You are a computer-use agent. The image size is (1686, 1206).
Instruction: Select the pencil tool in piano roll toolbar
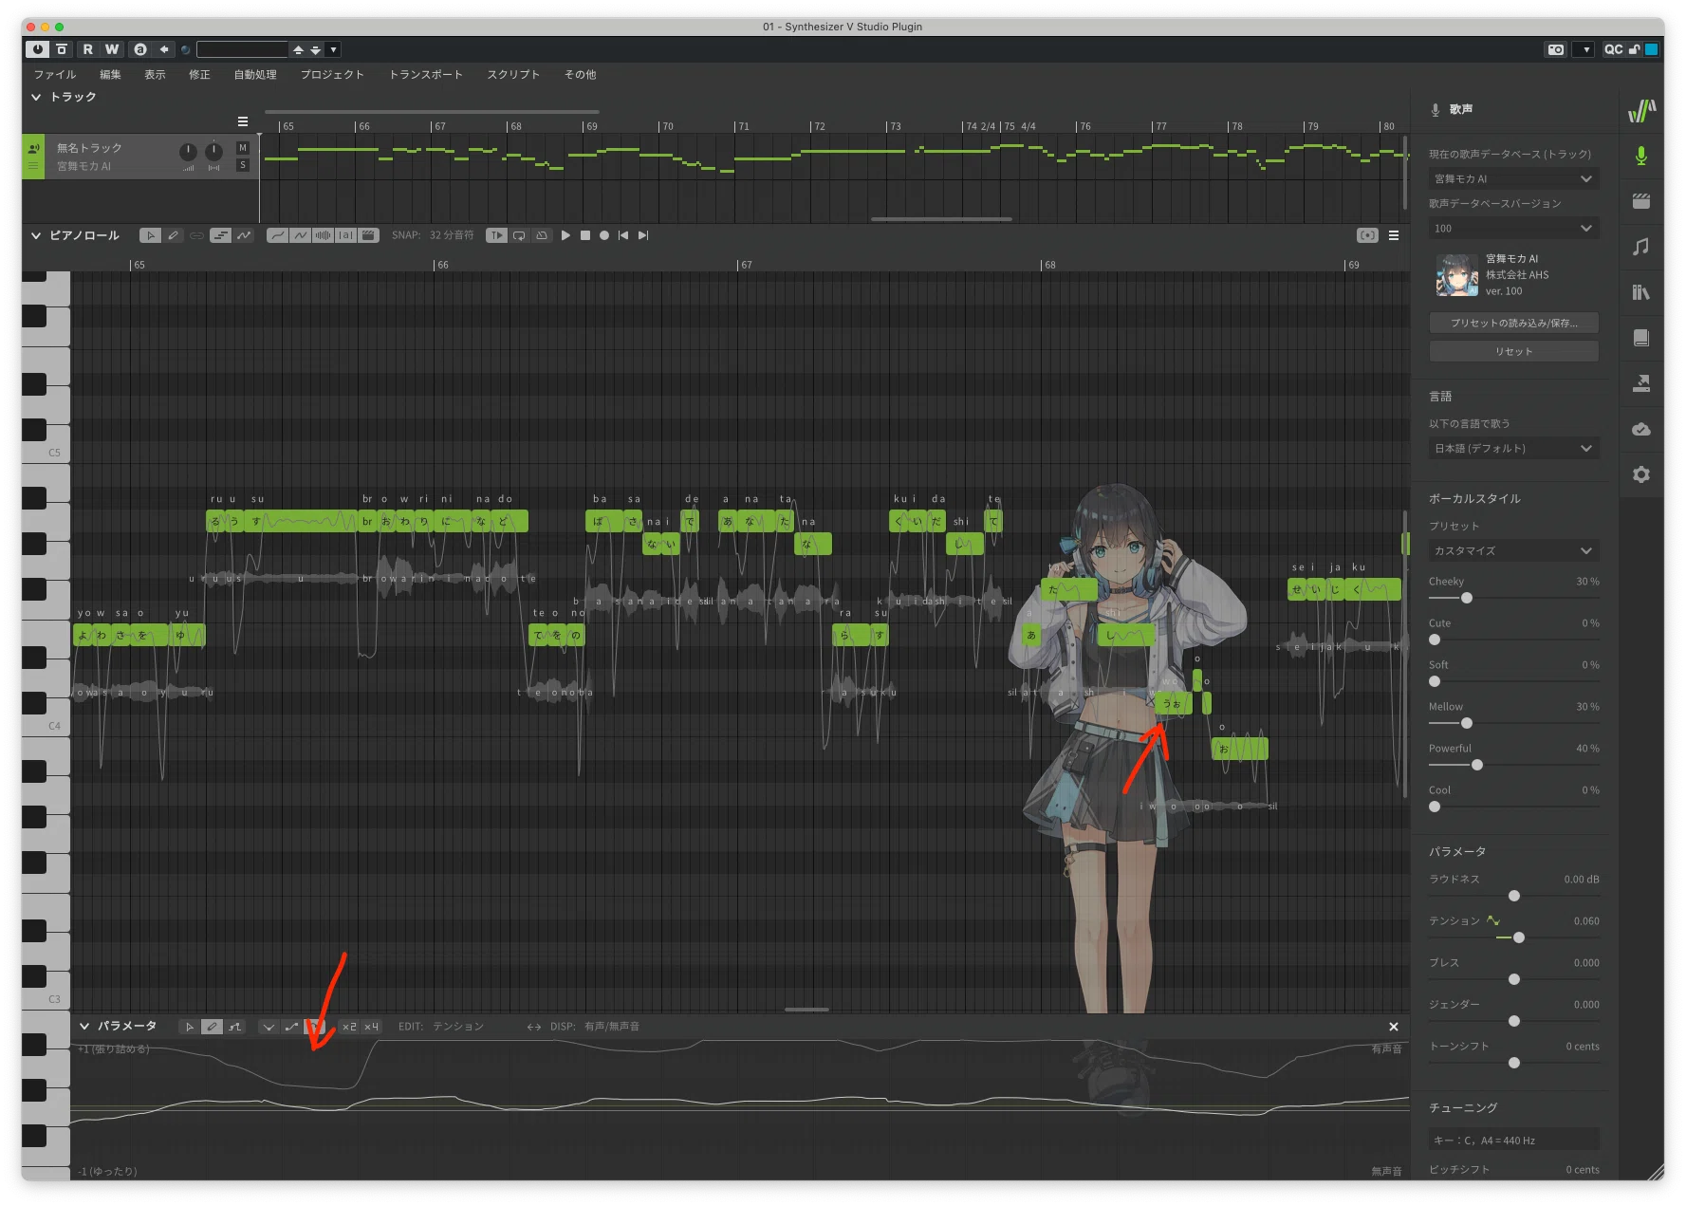click(174, 235)
